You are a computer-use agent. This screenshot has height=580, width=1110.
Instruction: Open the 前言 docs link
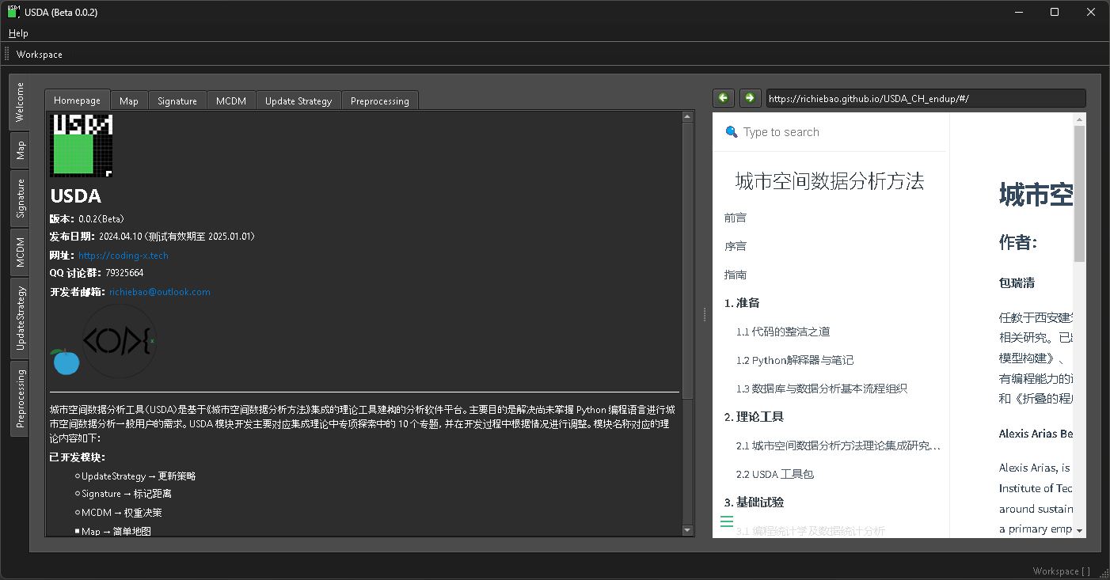[736, 218]
